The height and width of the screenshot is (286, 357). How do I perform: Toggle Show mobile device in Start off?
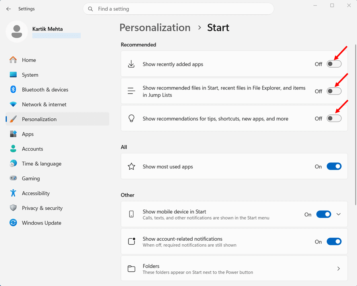pyautogui.click(x=324, y=214)
